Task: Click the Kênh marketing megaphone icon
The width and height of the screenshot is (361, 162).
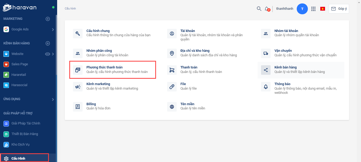Action: coord(78,87)
